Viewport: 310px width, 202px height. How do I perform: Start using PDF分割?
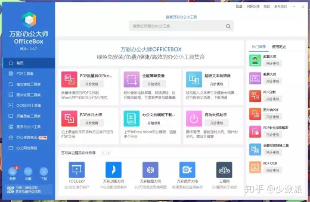click(273, 99)
